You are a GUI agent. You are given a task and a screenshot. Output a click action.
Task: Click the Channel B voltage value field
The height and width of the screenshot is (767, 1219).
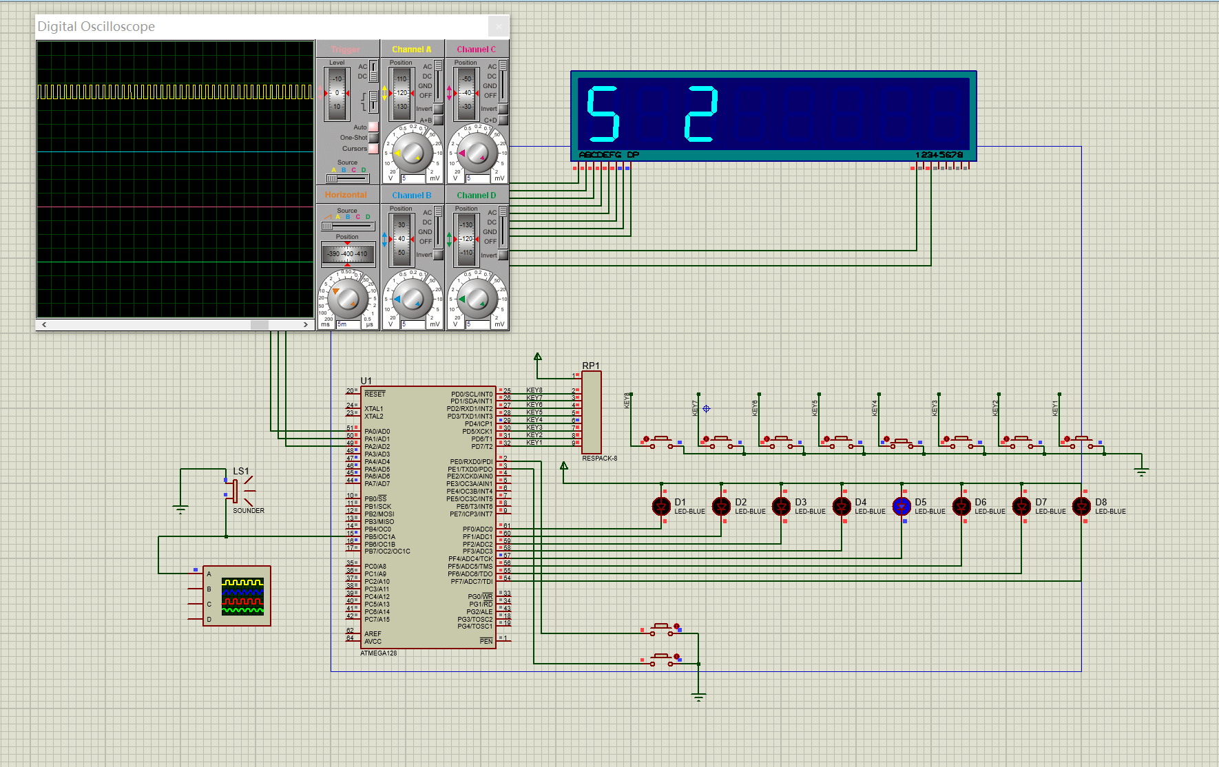click(413, 324)
